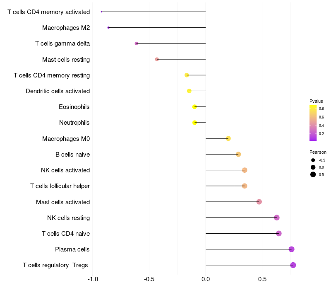Select the T cells regulatory Tregs dot
The image size is (331, 290).
(293, 265)
